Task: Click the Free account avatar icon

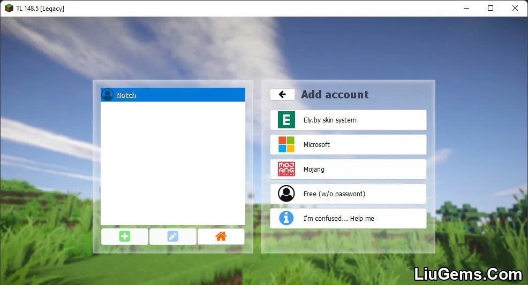Action: 286,194
